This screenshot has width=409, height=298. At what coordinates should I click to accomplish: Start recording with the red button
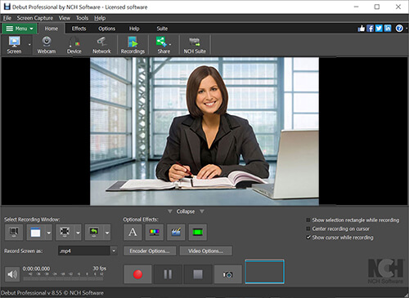[x=137, y=274]
